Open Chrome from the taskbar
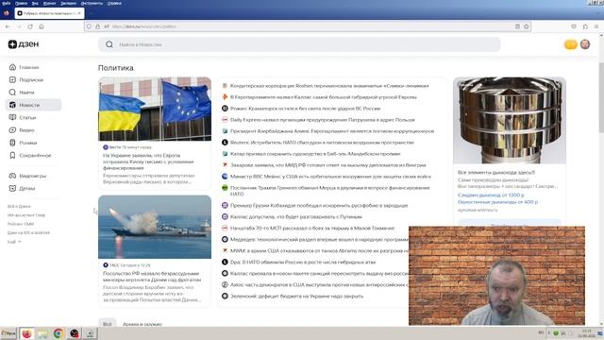 point(59,333)
